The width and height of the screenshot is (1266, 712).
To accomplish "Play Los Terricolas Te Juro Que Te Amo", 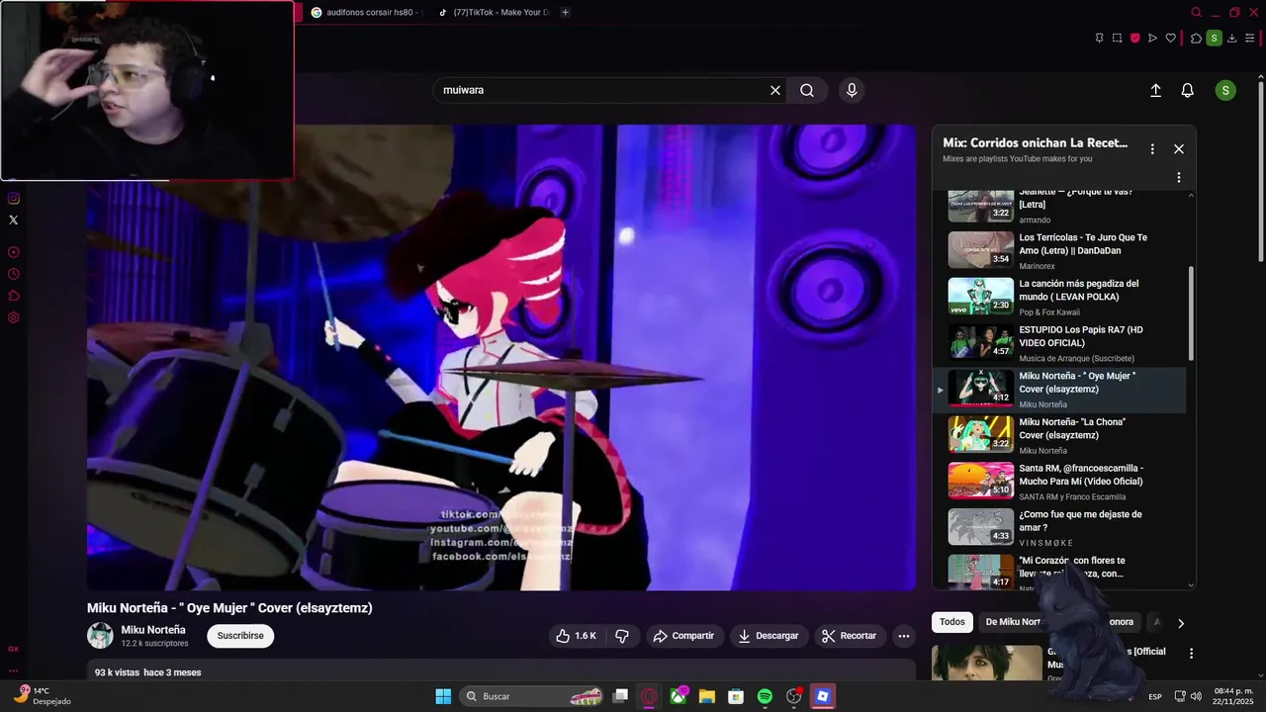I will pos(1059,251).
